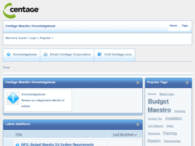Viewport: 195px width, 146px height.
Task: Click the Register link
Action: [45, 38]
